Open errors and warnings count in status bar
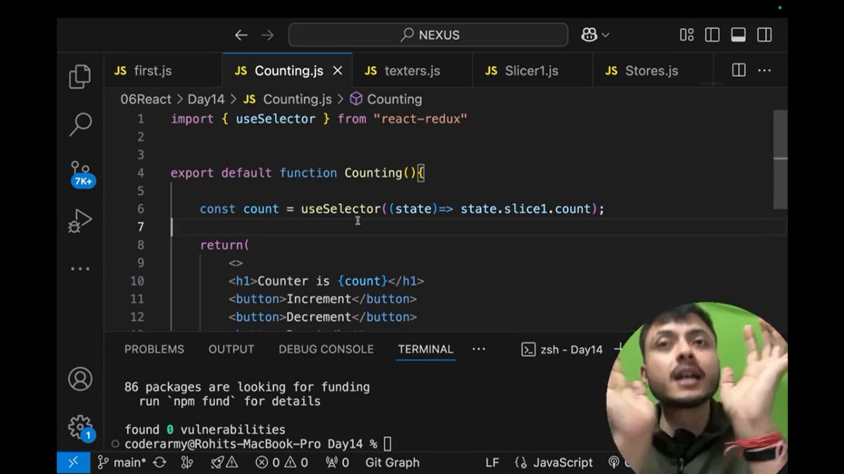The height and width of the screenshot is (474, 844). (x=281, y=462)
